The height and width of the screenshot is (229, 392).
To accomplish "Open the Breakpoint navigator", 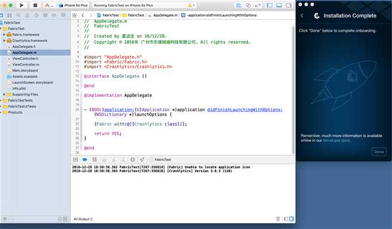I will pyautogui.click(x=54, y=16).
